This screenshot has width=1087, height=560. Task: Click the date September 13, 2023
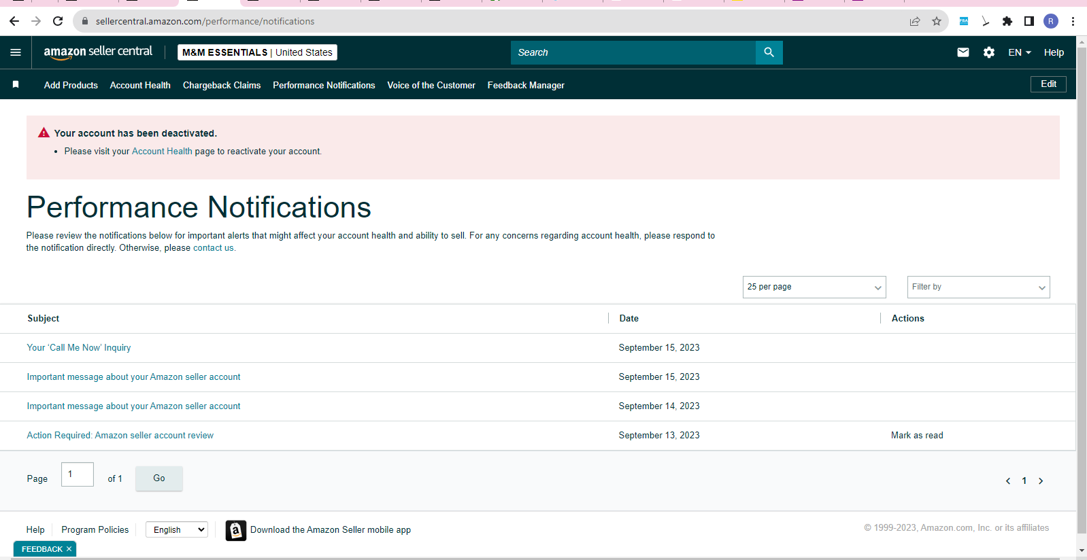[x=659, y=435]
